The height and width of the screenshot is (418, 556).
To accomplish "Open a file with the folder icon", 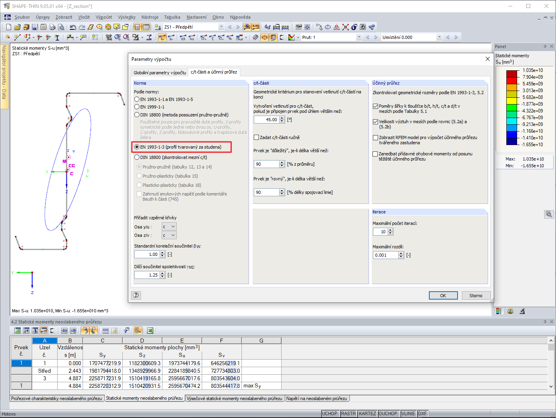I will pyautogui.click(x=17, y=27).
